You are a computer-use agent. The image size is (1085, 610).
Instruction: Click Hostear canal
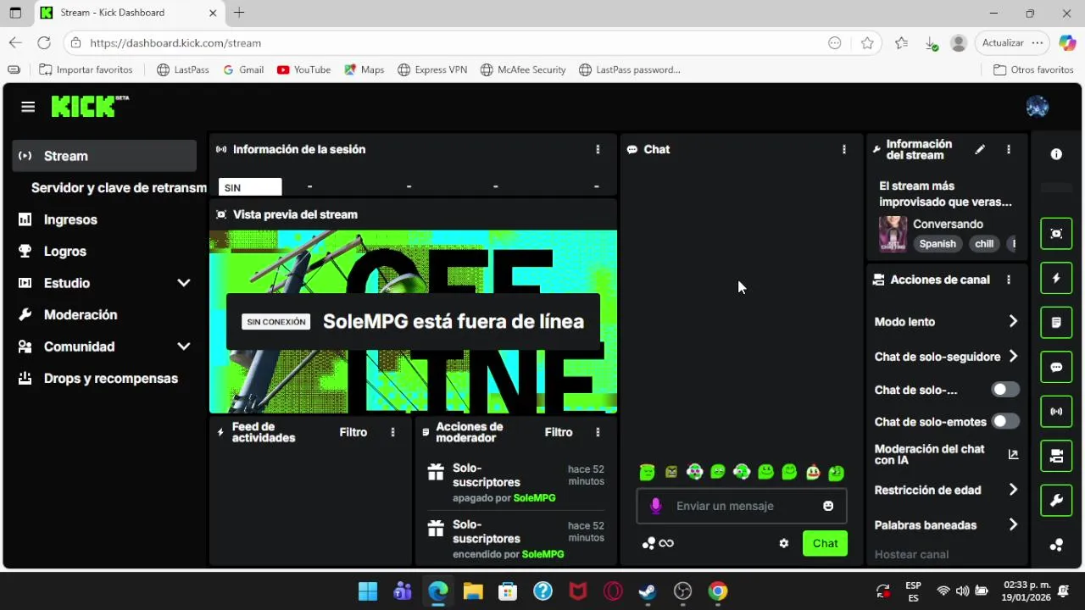(x=911, y=555)
